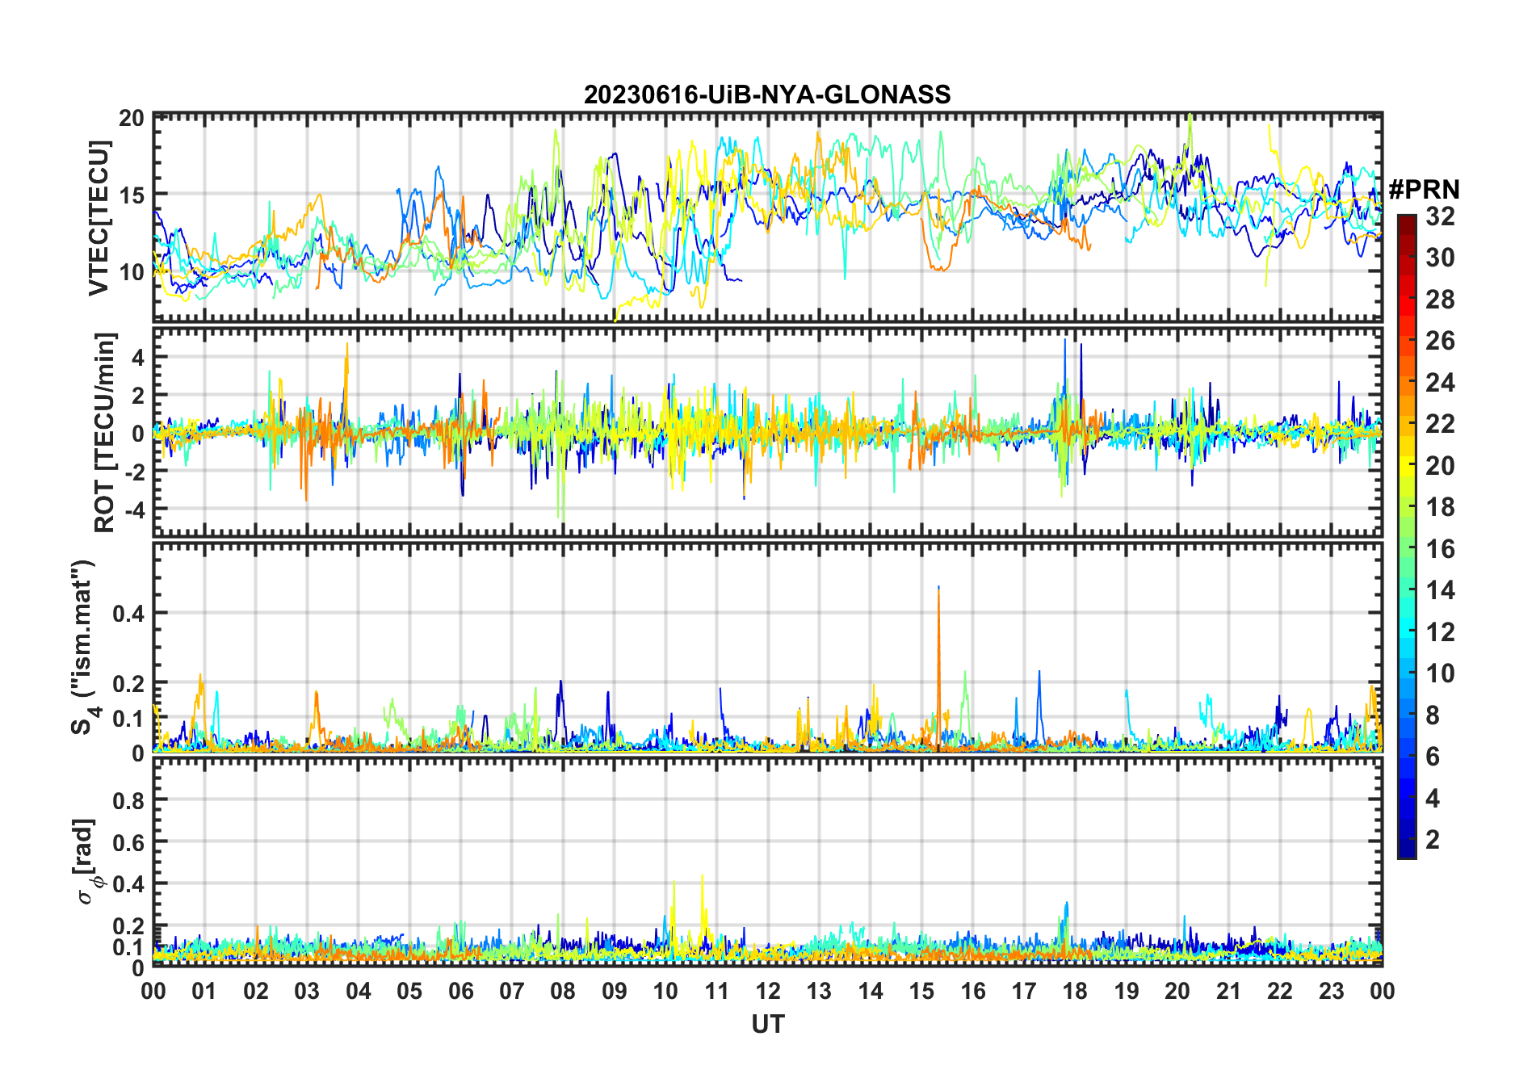Click x-axis hour label 03

coord(307,991)
